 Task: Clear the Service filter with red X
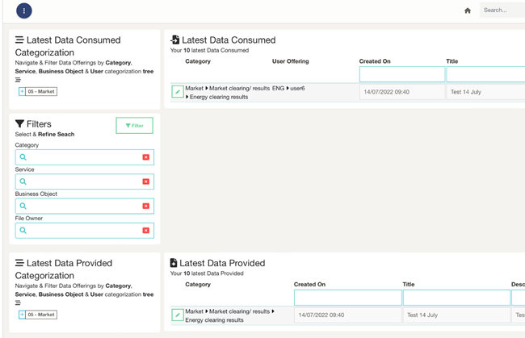click(146, 182)
